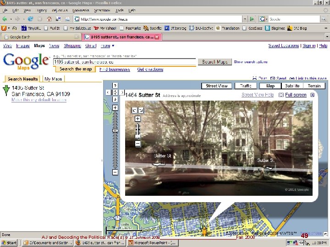
Task: Switch to Terrain view type
Action: [314, 86]
